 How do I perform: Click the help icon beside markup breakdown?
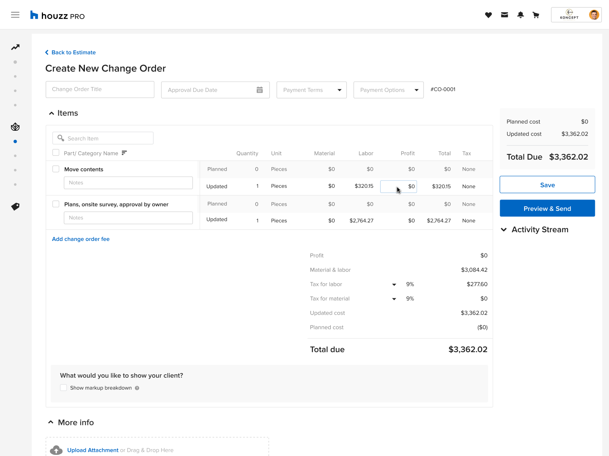pos(137,388)
